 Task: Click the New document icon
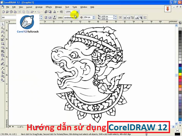(x=3, y=12)
